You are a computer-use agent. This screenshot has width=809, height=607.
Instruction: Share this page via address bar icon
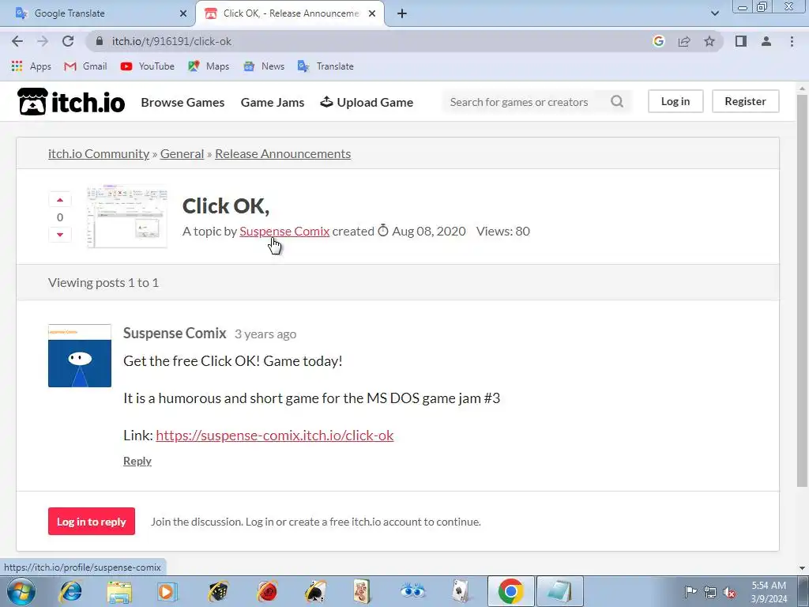click(x=684, y=41)
